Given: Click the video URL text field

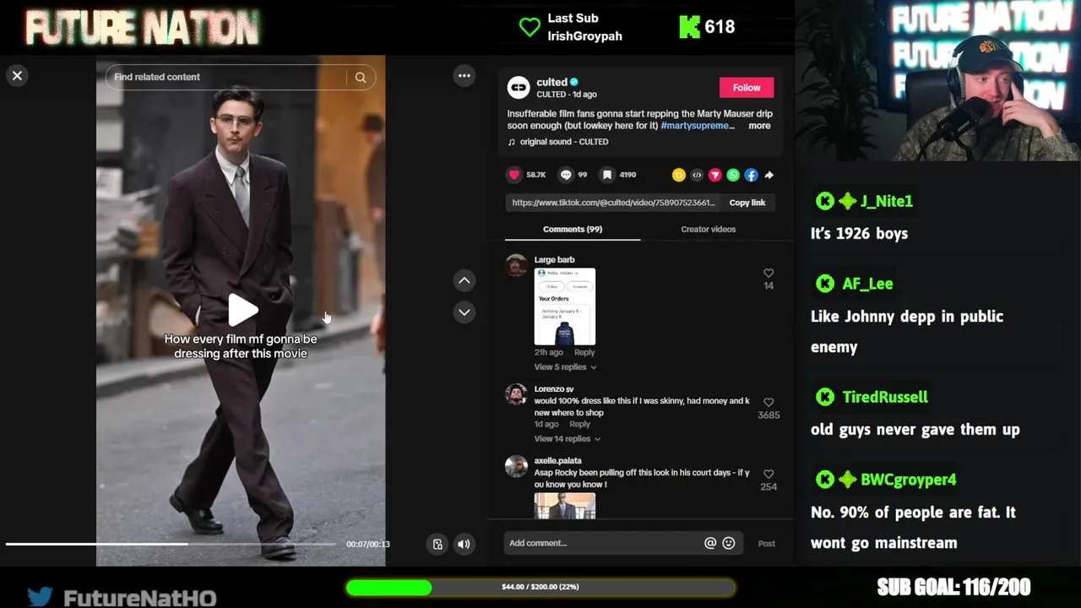Looking at the screenshot, I should click(613, 203).
